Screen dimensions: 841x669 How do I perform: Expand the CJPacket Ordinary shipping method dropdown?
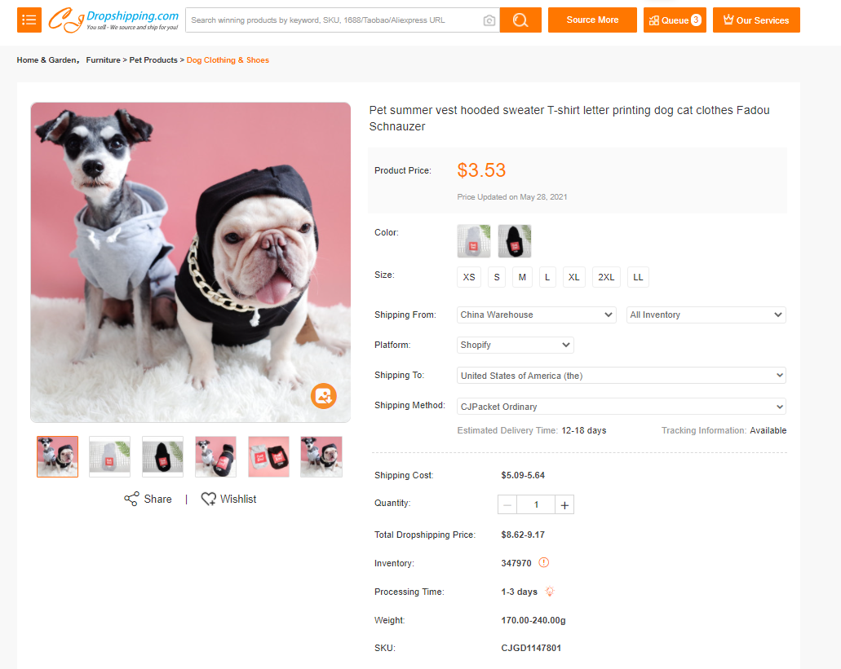point(622,407)
